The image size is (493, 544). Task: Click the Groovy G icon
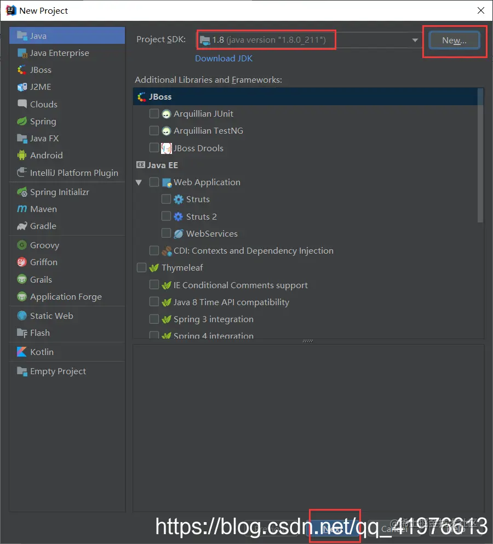point(22,245)
